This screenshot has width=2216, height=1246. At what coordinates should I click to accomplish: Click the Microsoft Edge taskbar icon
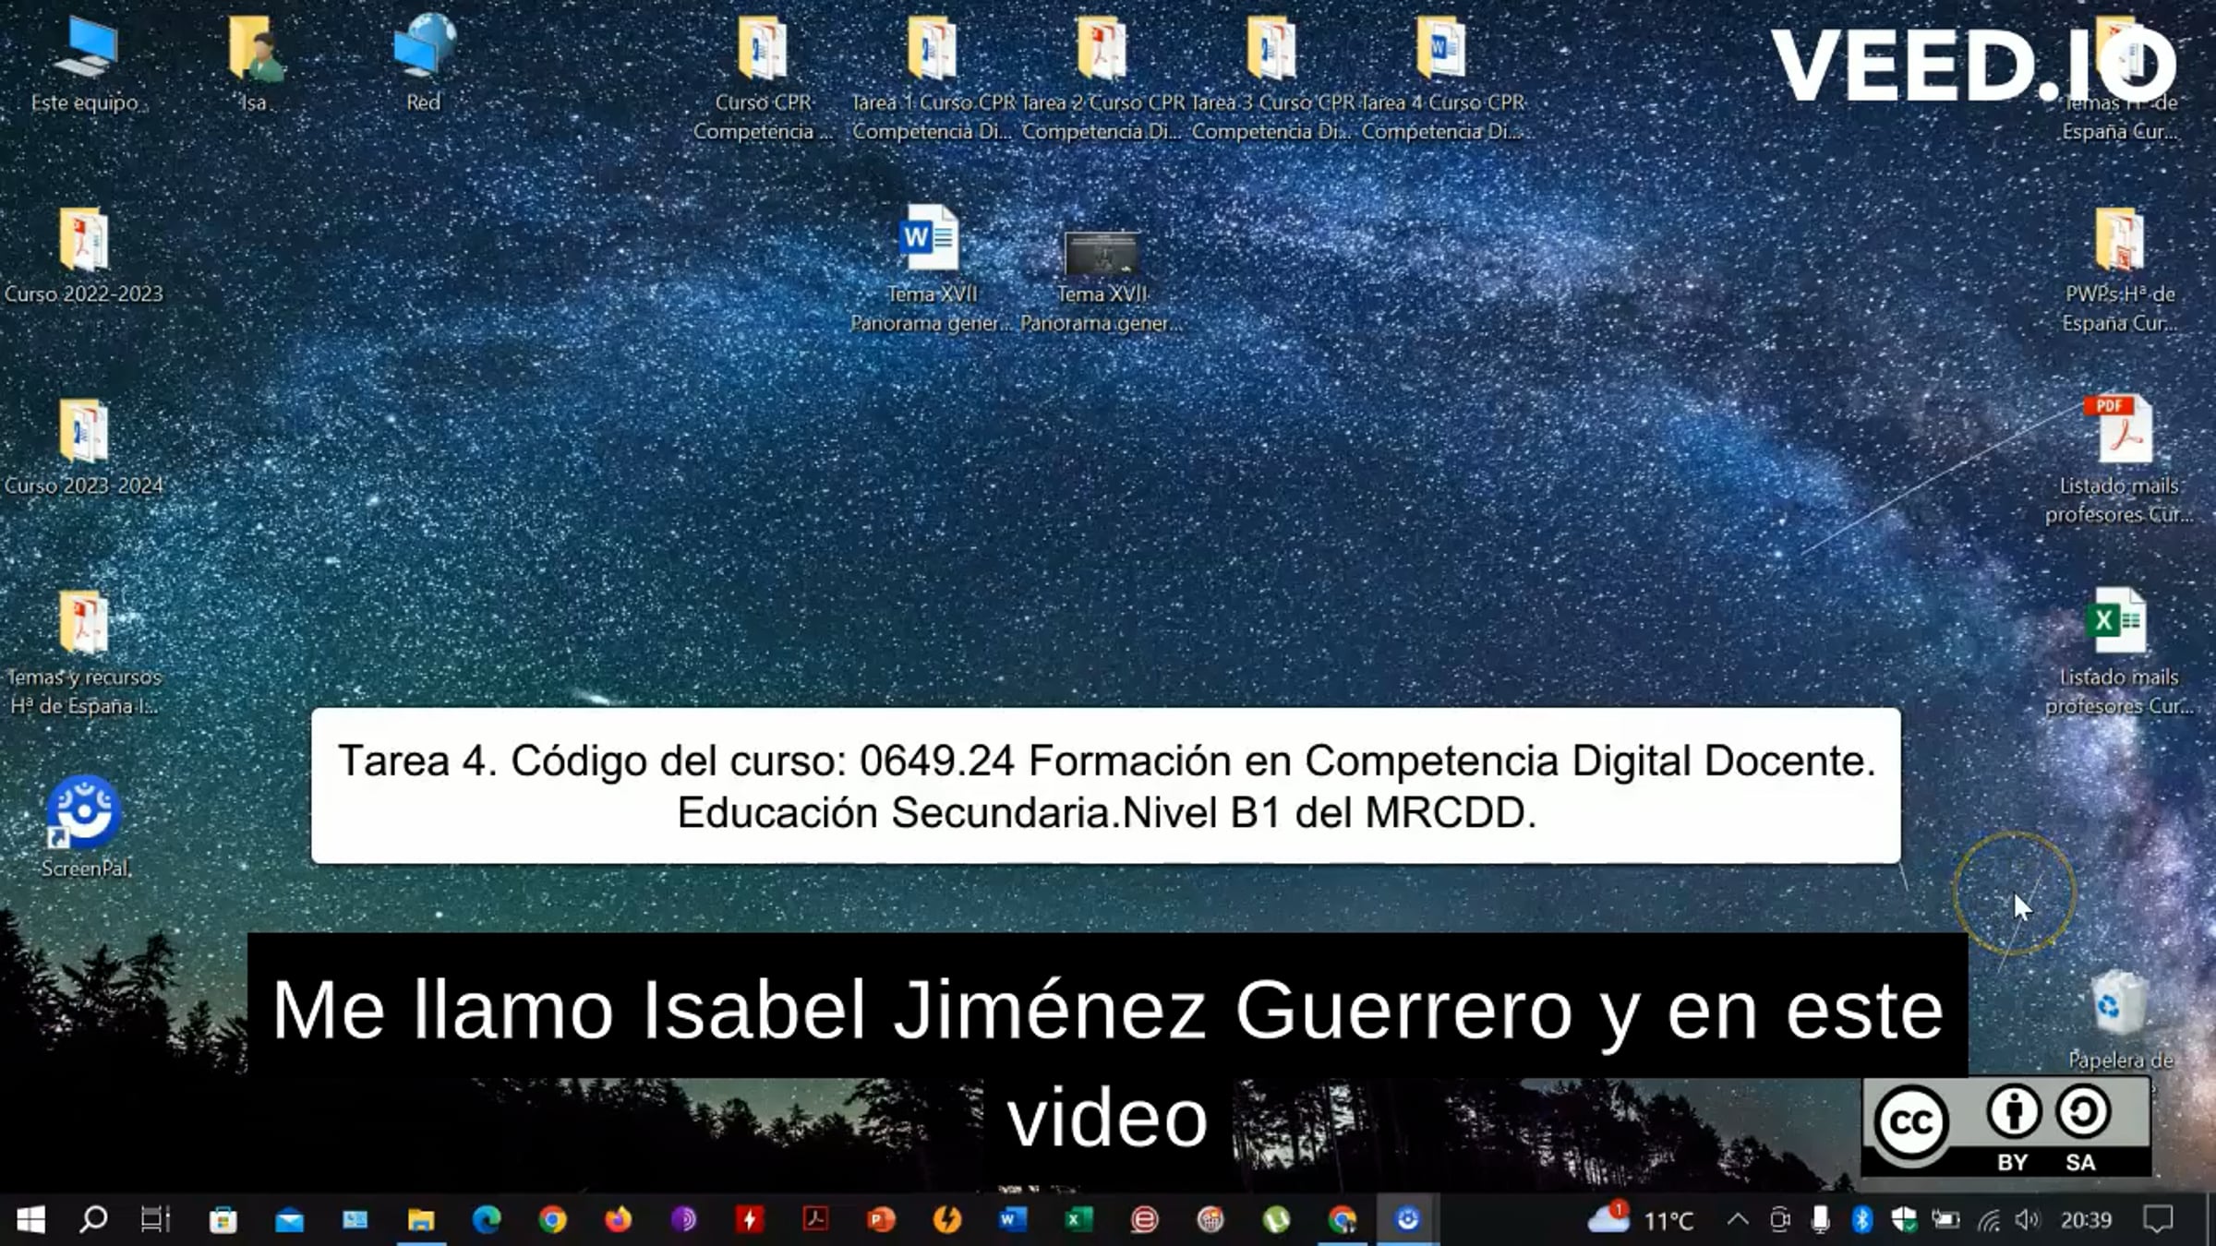click(x=487, y=1220)
